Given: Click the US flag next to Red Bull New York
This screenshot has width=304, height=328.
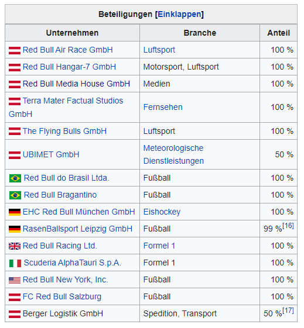Looking at the screenshot, I should (15, 280).
